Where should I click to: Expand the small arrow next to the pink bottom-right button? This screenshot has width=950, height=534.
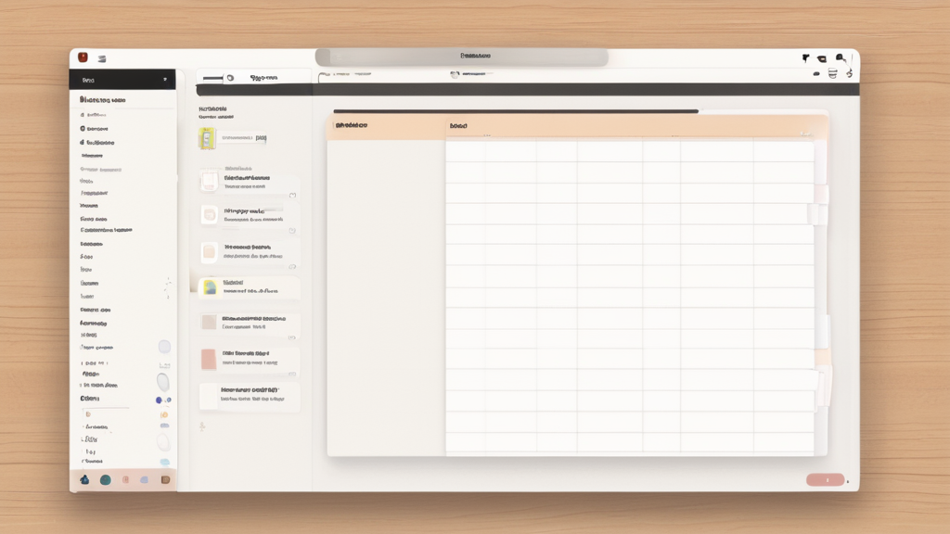848,481
